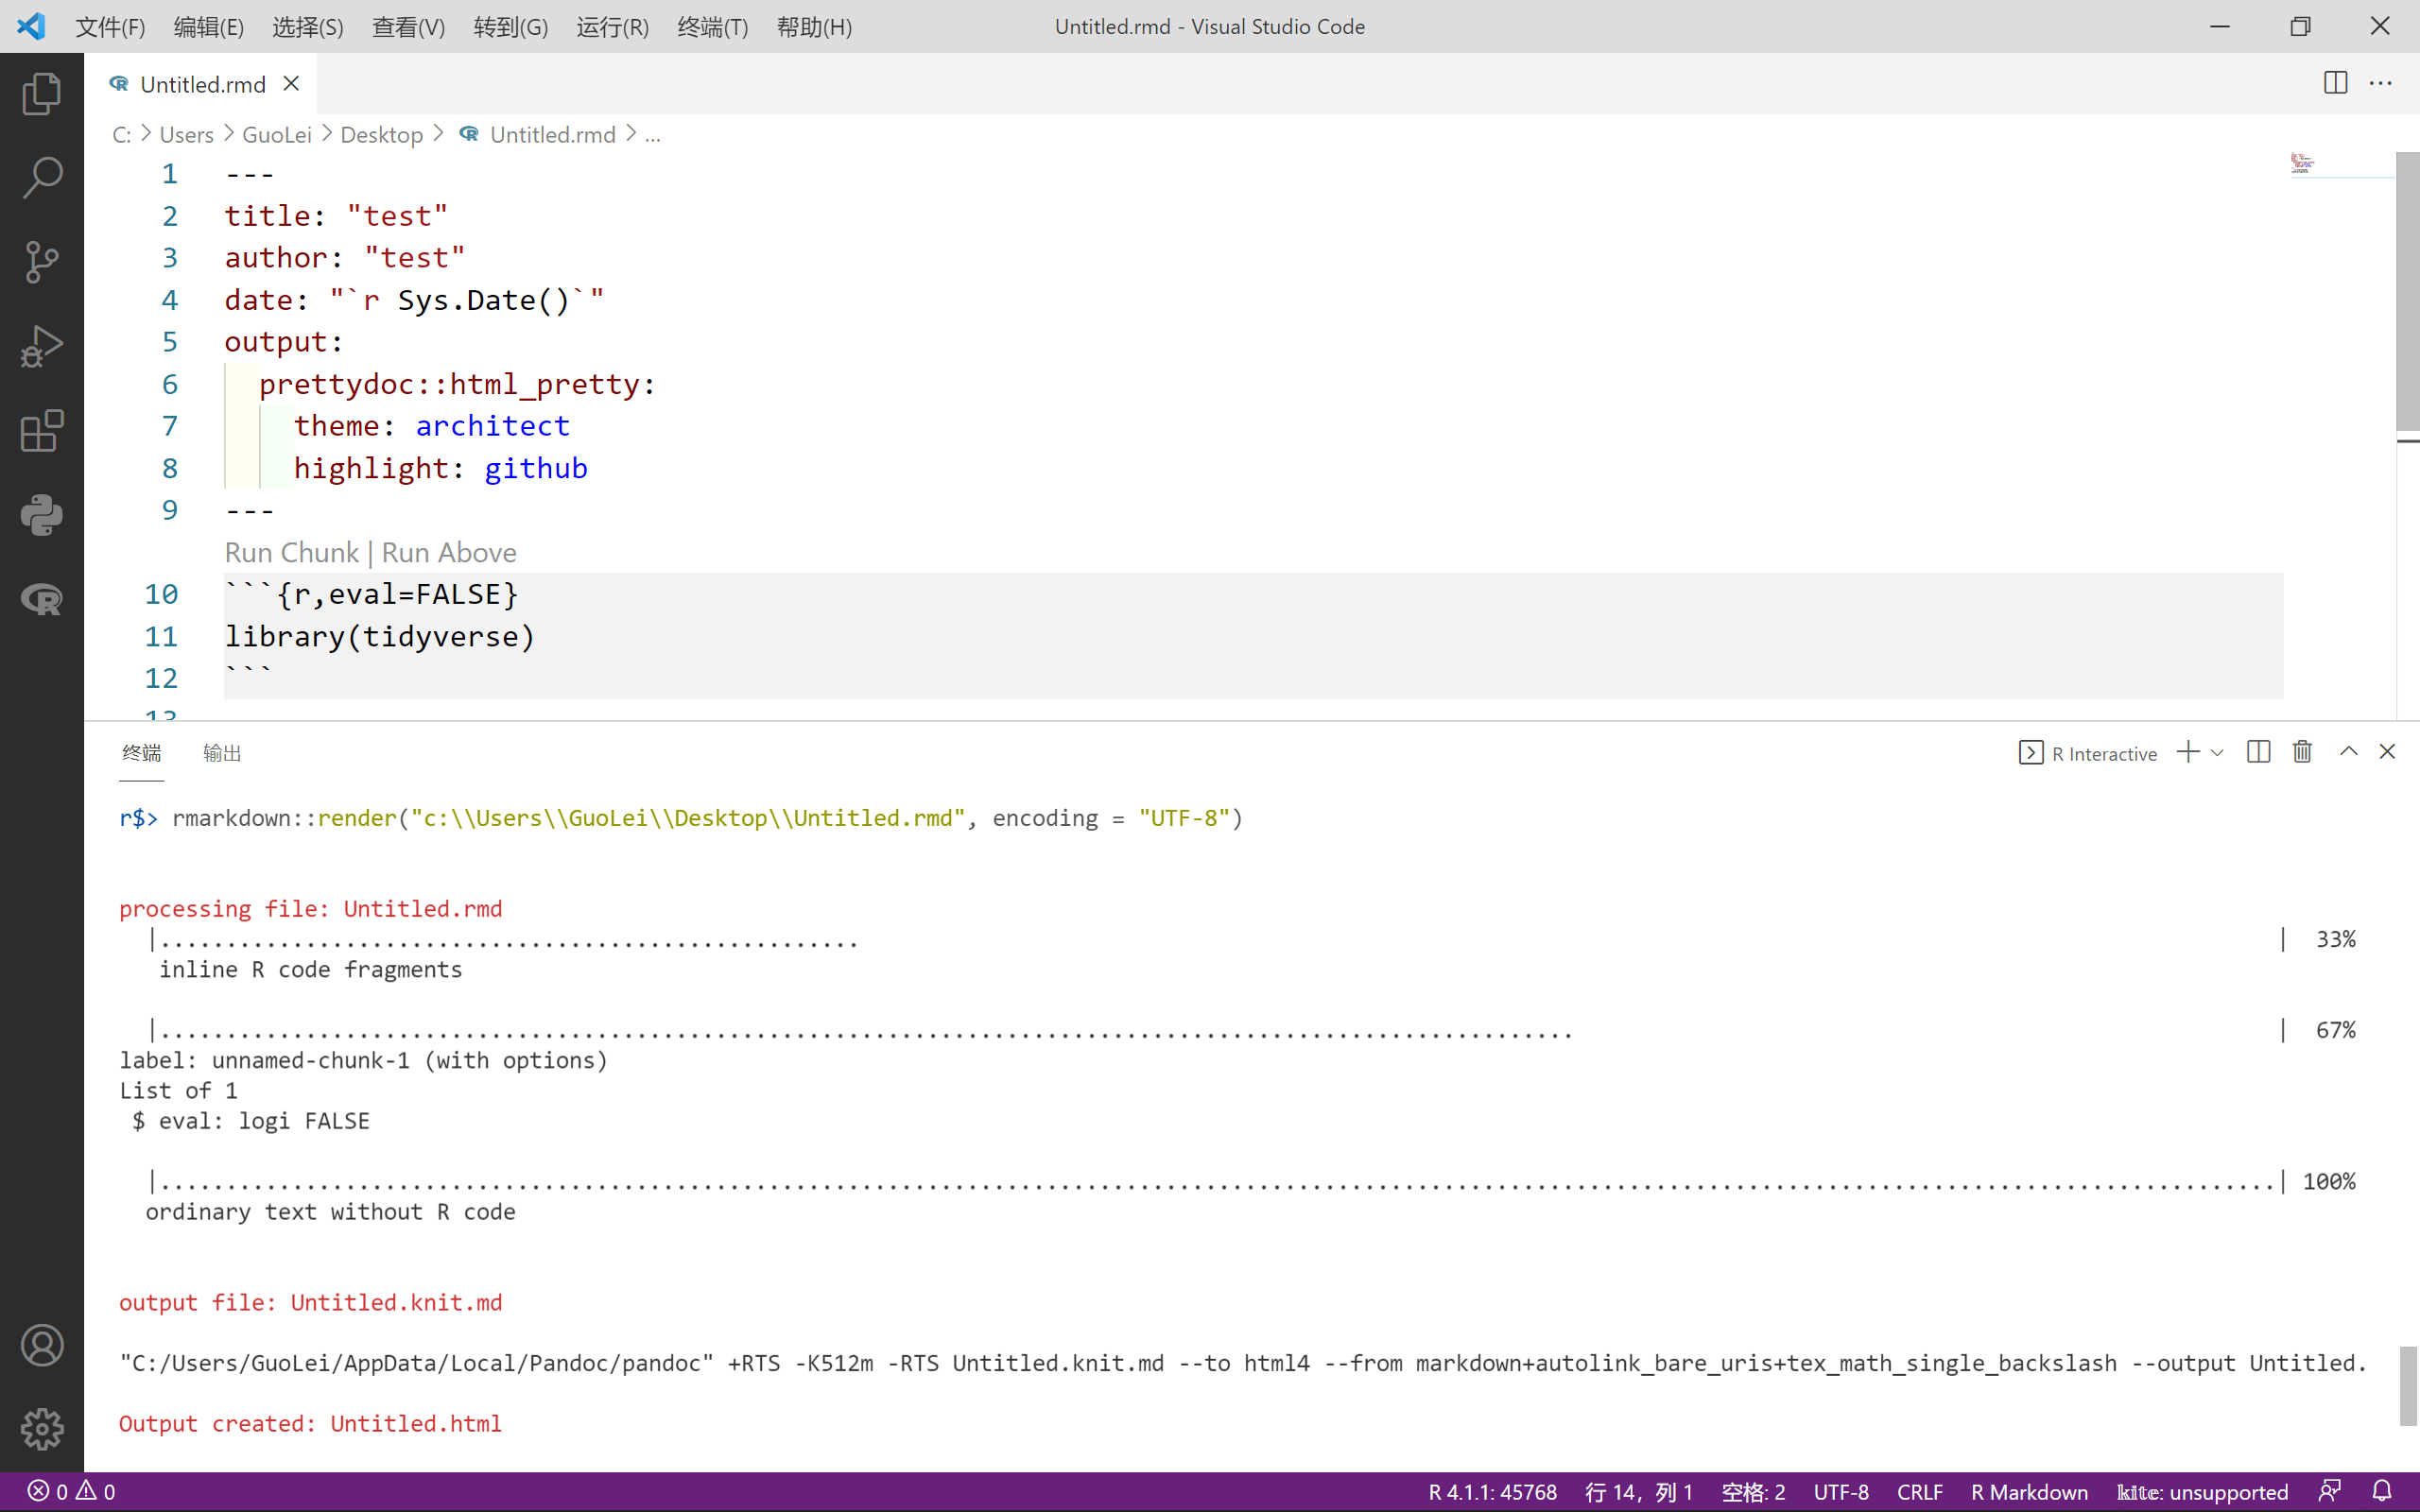The width and height of the screenshot is (2420, 1512).
Task: Open the Accounts icon in activity bar
Action: pyautogui.click(x=42, y=1345)
